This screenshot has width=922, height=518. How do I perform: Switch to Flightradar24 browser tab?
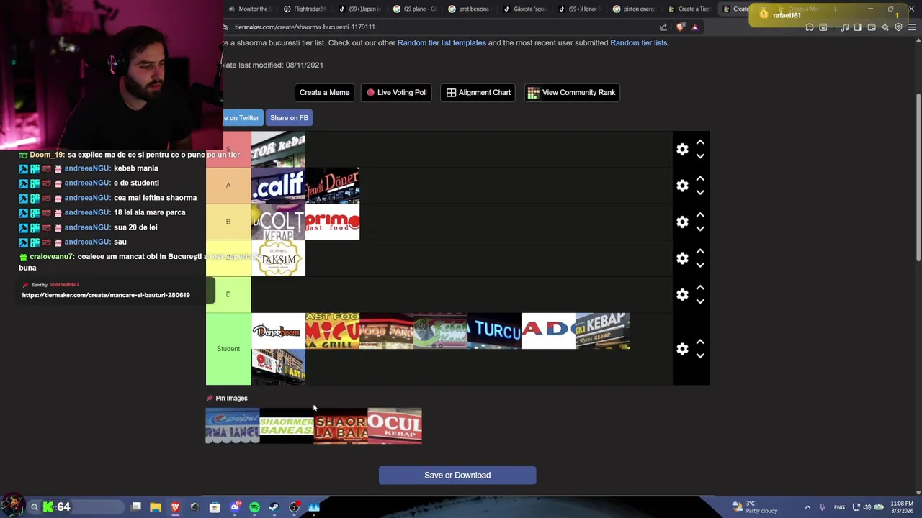point(305,9)
